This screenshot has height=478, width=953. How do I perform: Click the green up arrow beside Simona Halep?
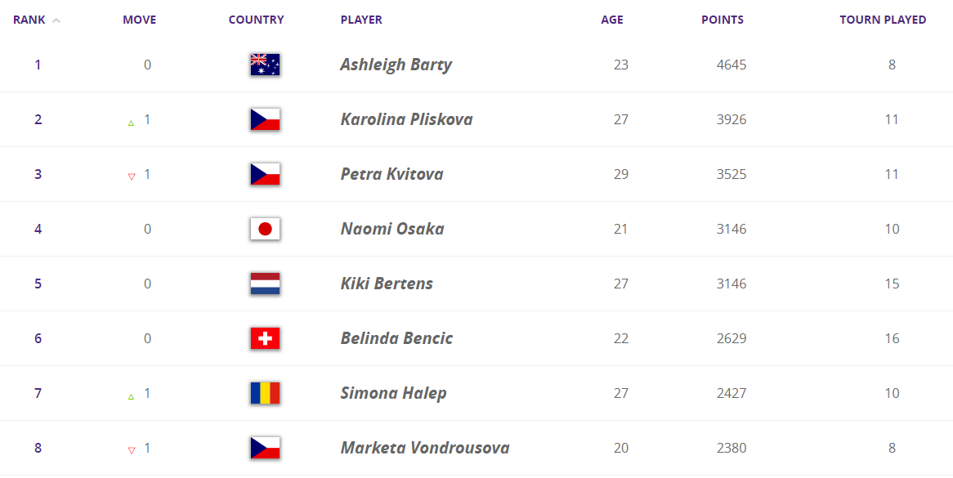[x=131, y=395]
